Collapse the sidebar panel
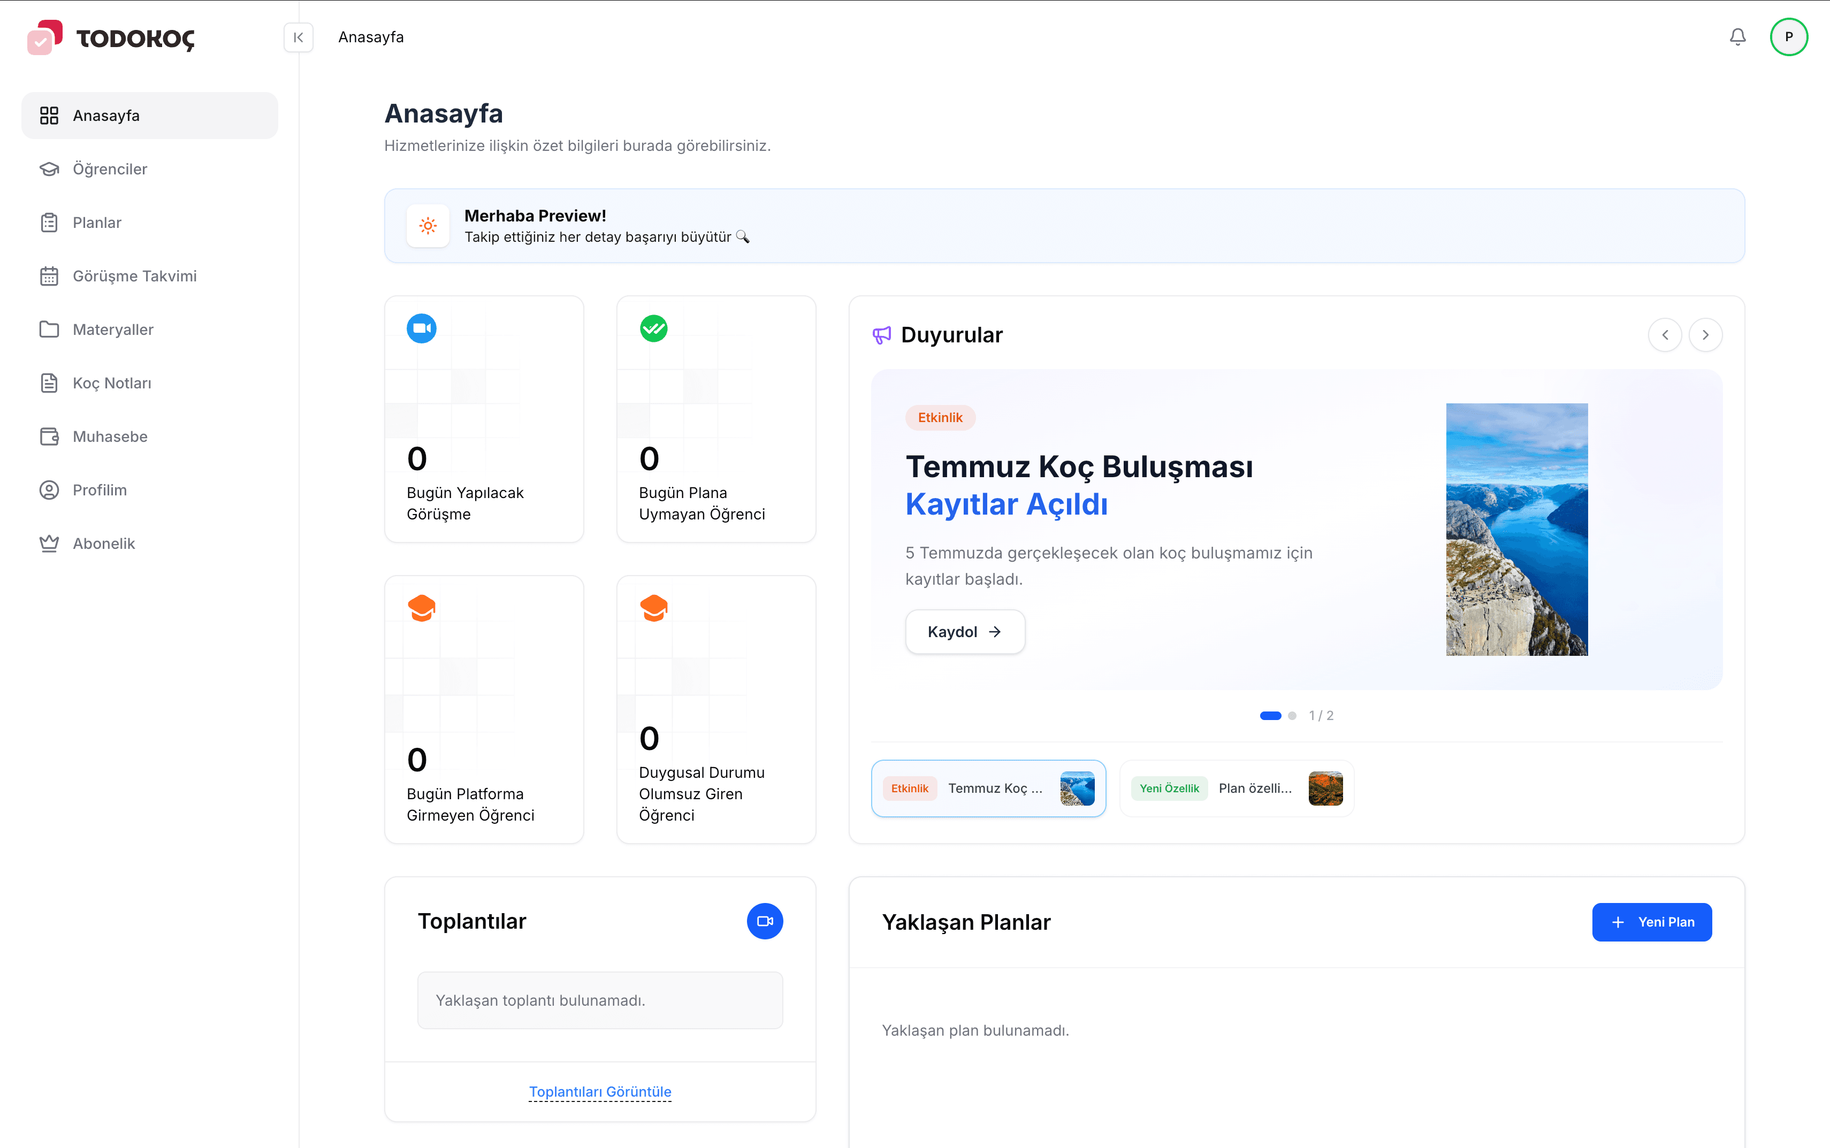The image size is (1830, 1148). point(299,37)
